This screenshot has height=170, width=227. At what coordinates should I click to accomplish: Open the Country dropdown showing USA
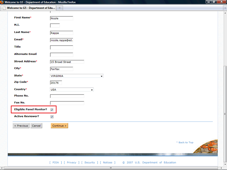(x=72, y=90)
